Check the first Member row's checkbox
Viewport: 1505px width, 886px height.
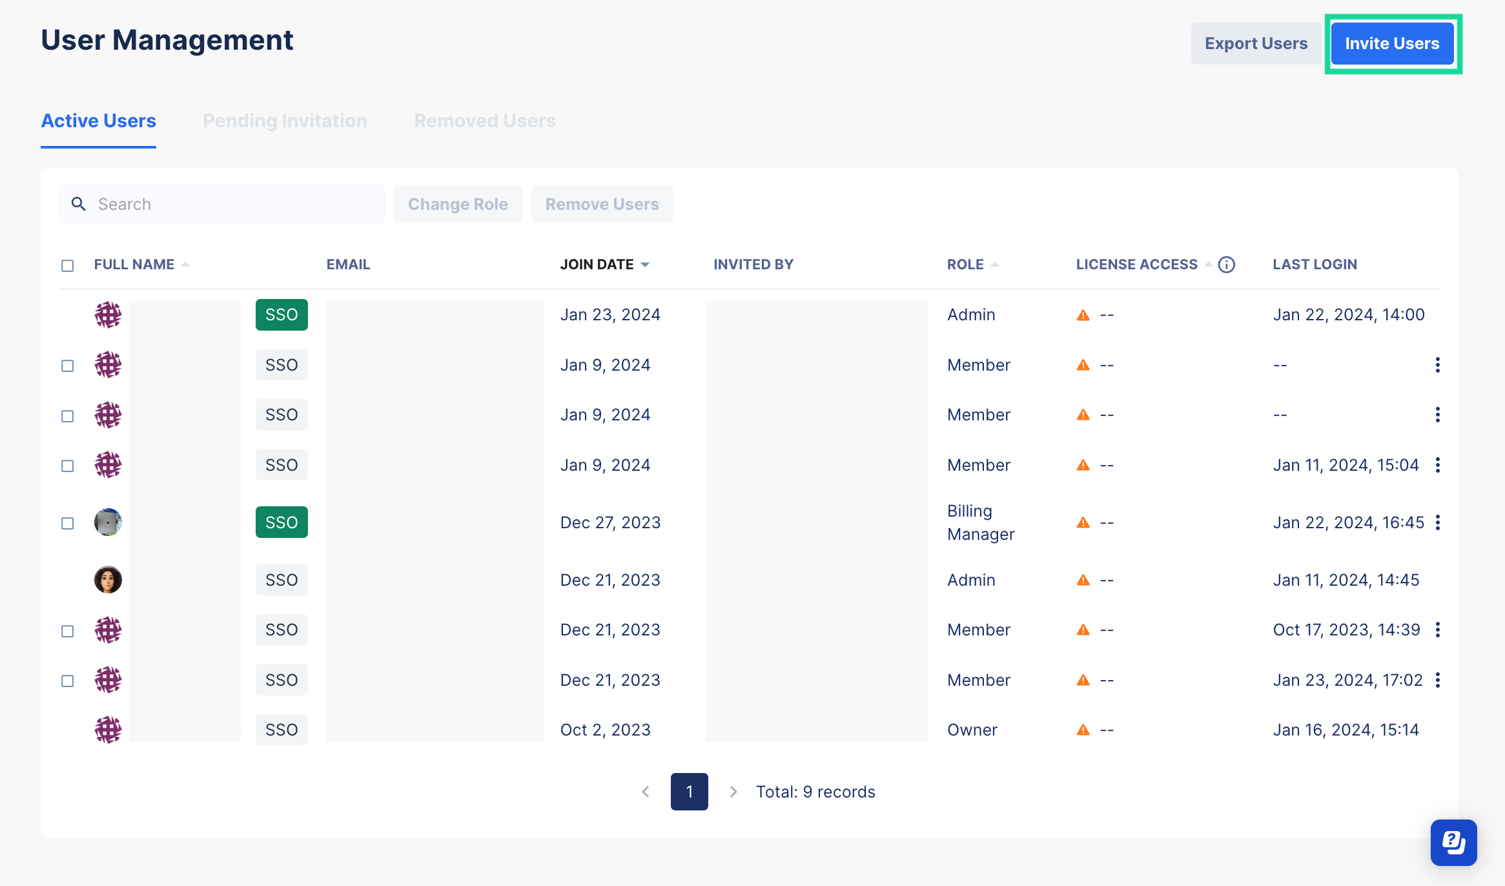pyautogui.click(x=68, y=366)
